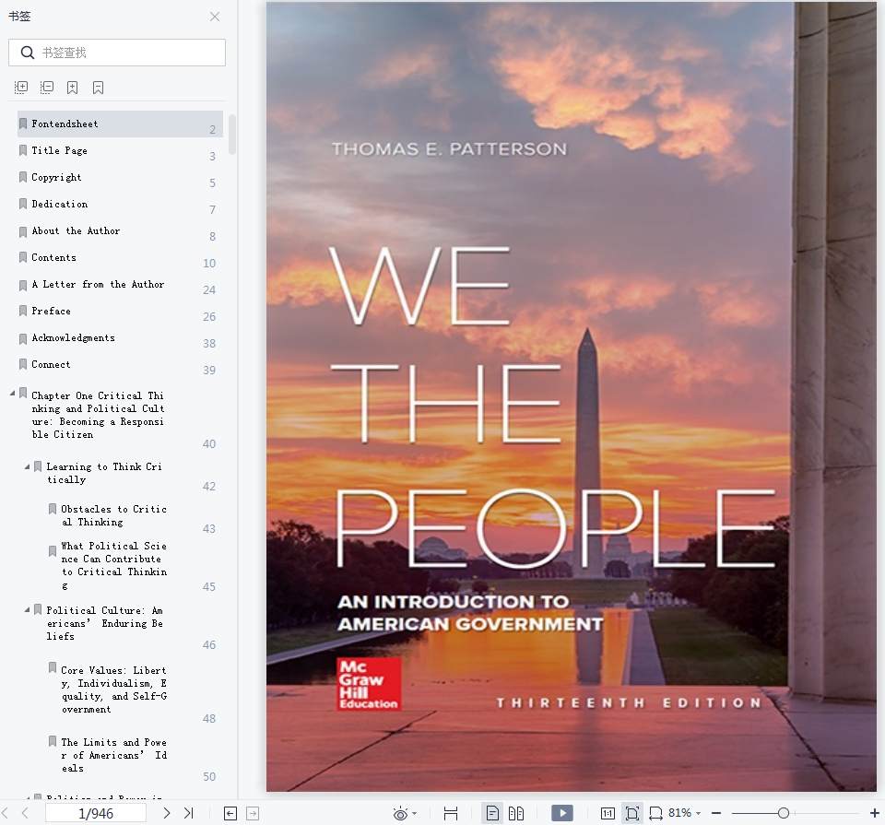The width and height of the screenshot is (885, 825).
Task: Click the fit width icon
Action: pyautogui.click(x=451, y=813)
